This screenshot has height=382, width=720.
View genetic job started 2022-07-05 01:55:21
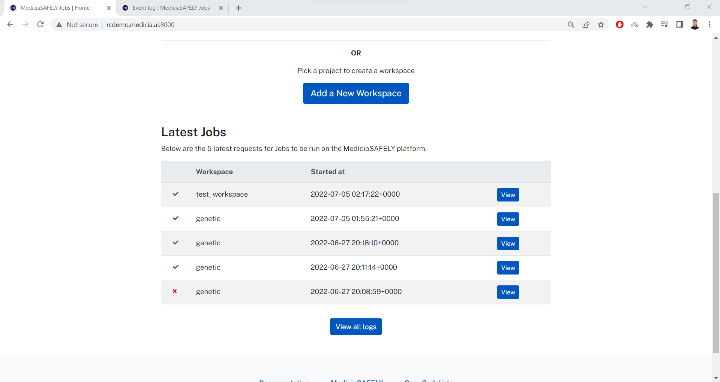coord(508,219)
